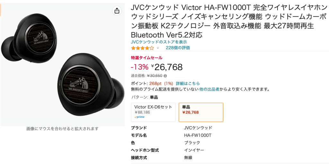Click the 268pt points text
329x164 pixels.
click(156, 83)
